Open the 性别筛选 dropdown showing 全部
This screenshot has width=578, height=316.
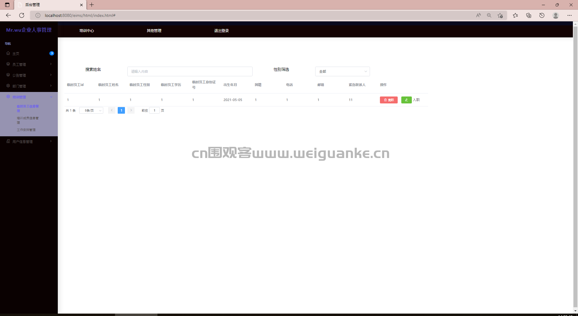(343, 71)
